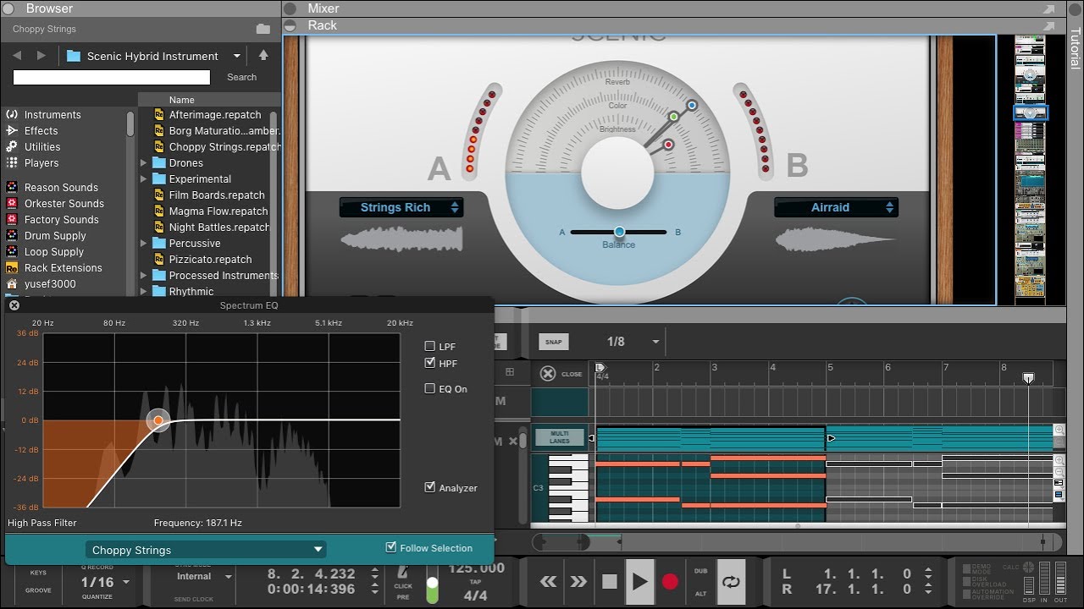Click note lane zoom-in magnifier
The height and width of the screenshot is (609, 1084).
click(x=1059, y=460)
